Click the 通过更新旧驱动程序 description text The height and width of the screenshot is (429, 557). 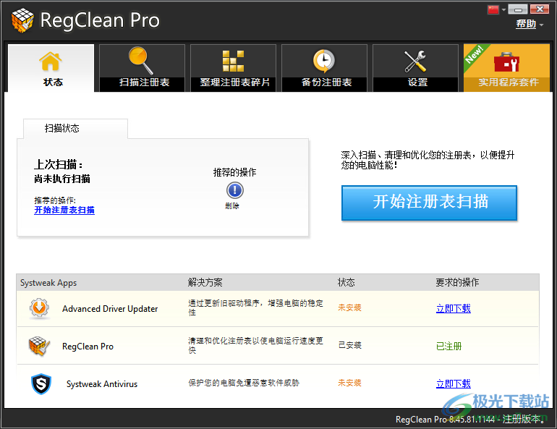point(255,307)
